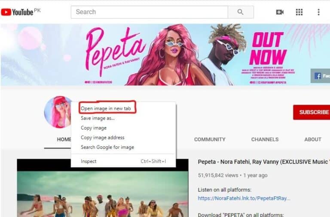
Task: Choose Save image as... option
Action: click(98, 118)
